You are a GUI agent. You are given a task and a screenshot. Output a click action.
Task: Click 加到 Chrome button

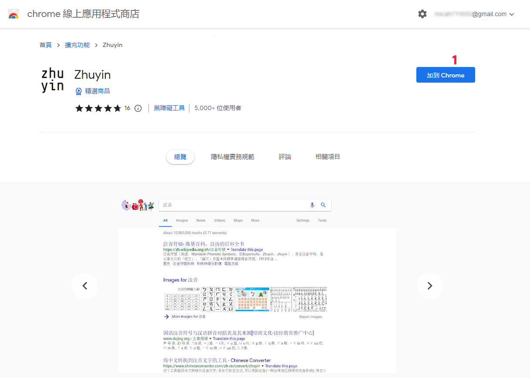[x=446, y=75]
